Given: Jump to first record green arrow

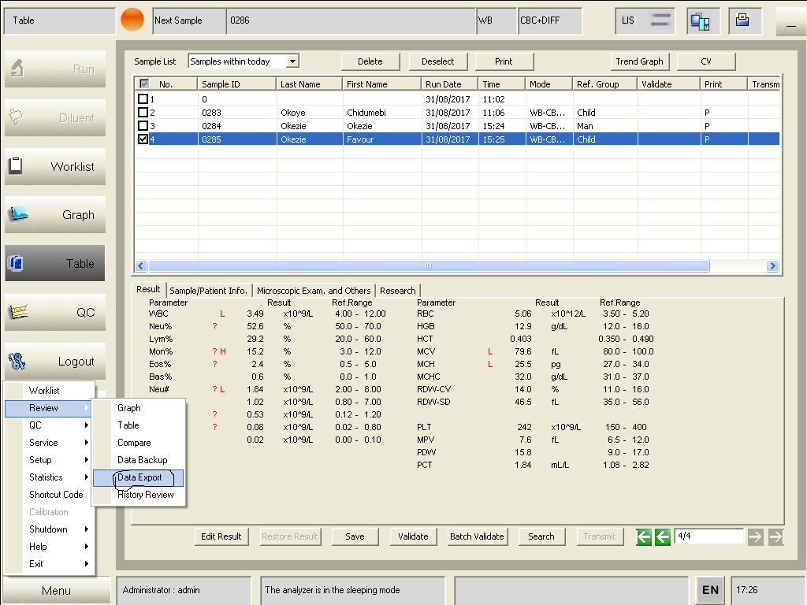Looking at the screenshot, I should click(643, 537).
